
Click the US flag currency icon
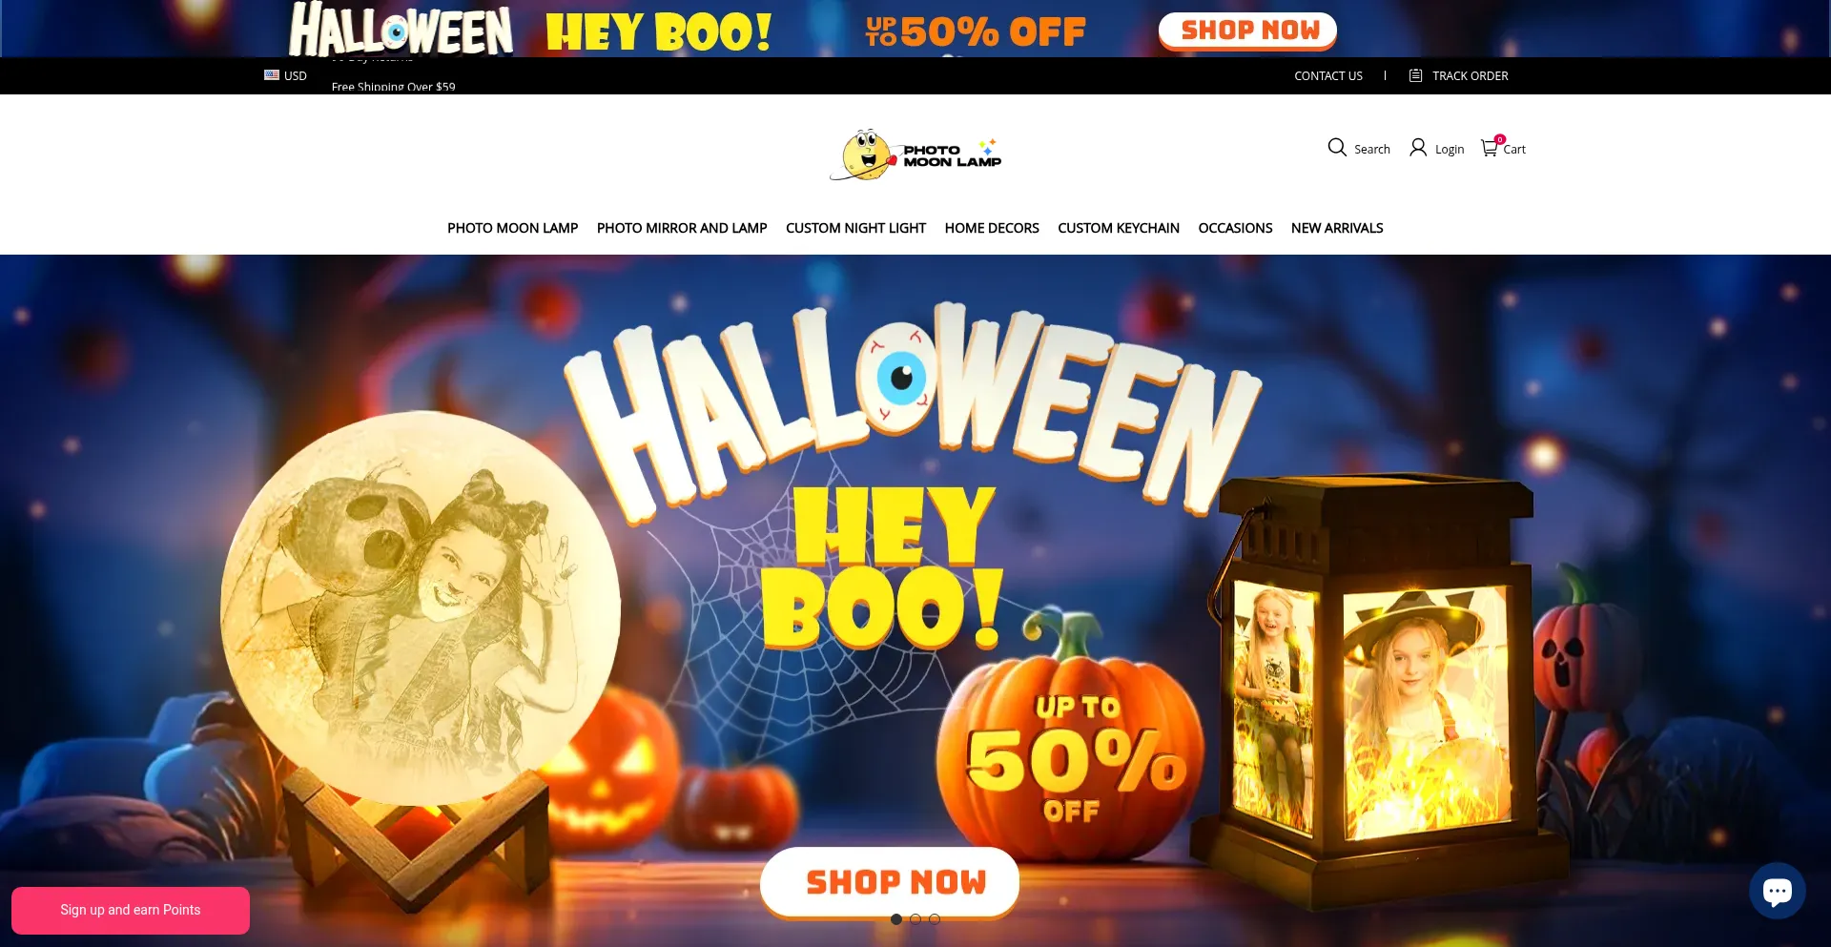pos(272,74)
